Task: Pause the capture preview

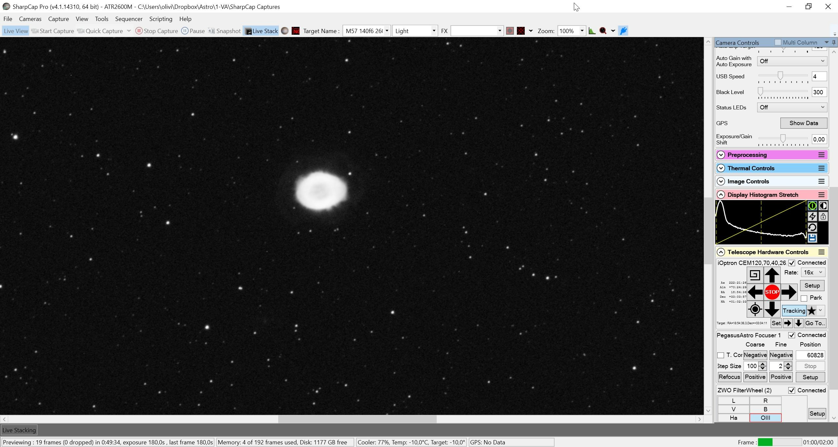Action: [x=193, y=31]
